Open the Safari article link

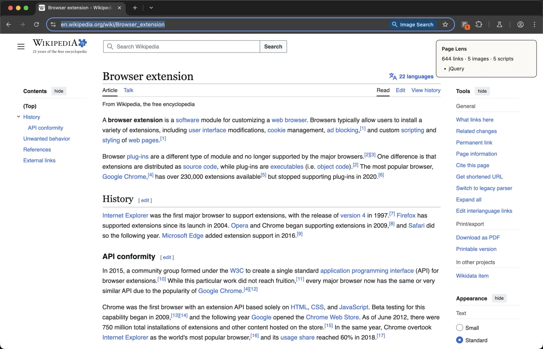click(x=416, y=226)
